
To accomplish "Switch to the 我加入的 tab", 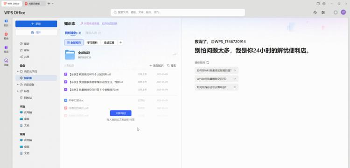I will click(x=93, y=33).
